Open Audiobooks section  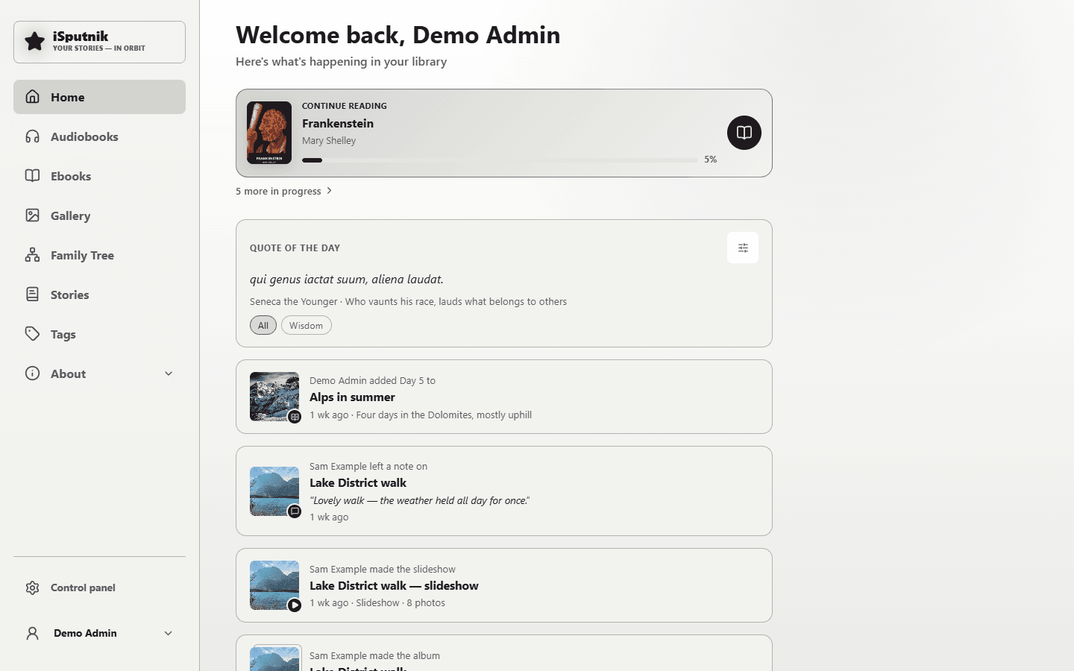99,136
